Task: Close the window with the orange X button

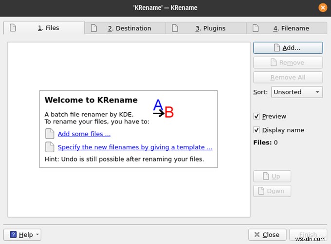Action: pyautogui.click(x=323, y=8)
